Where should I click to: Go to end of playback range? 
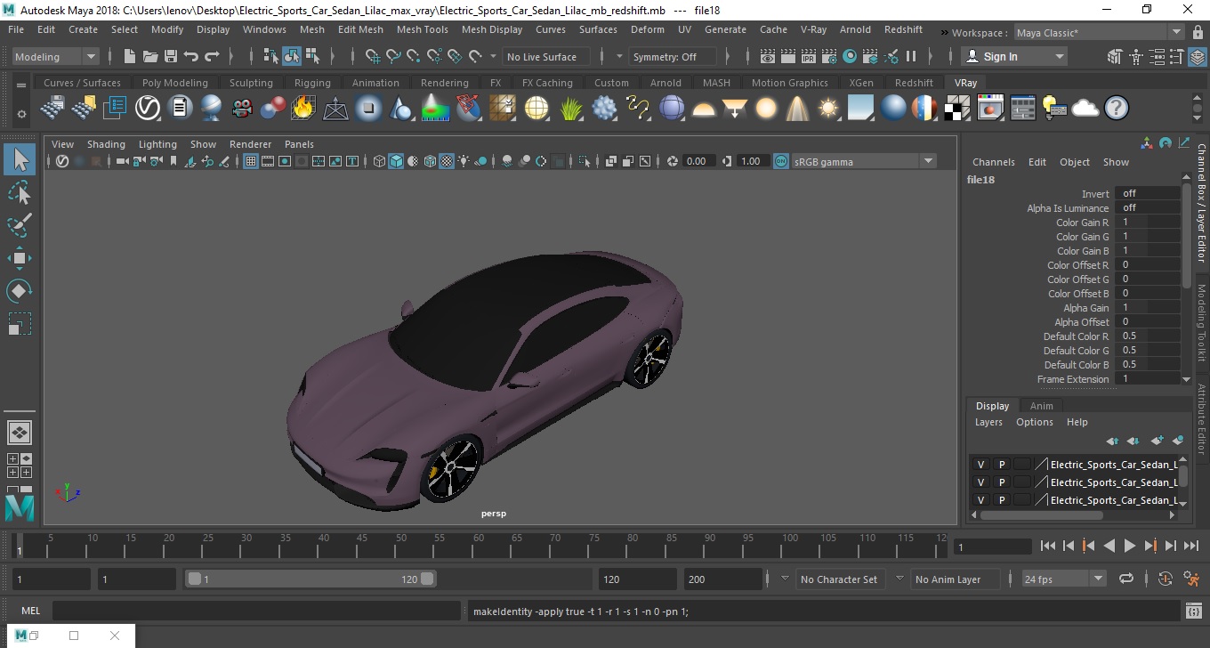(x=1190, y=546)
